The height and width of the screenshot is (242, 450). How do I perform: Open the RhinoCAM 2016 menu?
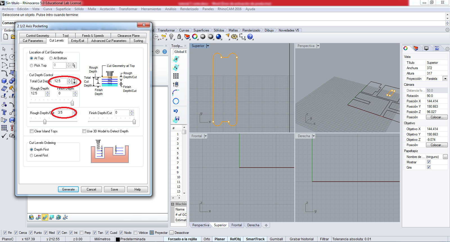[x=229, y=9]
